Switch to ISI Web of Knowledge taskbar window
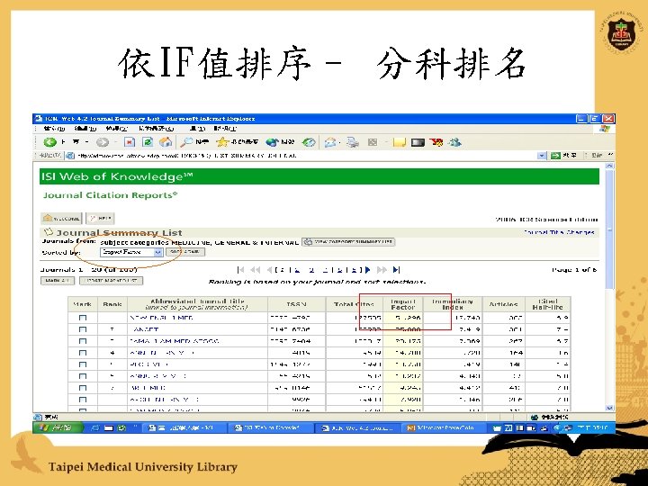Image resolution: width=648 pixels, height=486 pixels. point(270,428)
